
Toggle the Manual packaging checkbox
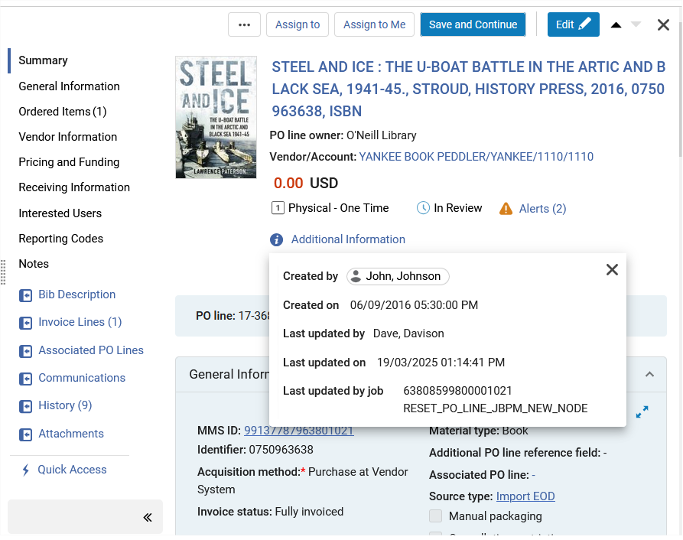(x=436, y=516)
